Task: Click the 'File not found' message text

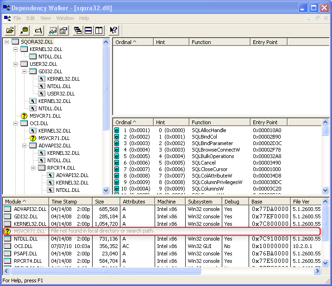Action: point(103,231)
